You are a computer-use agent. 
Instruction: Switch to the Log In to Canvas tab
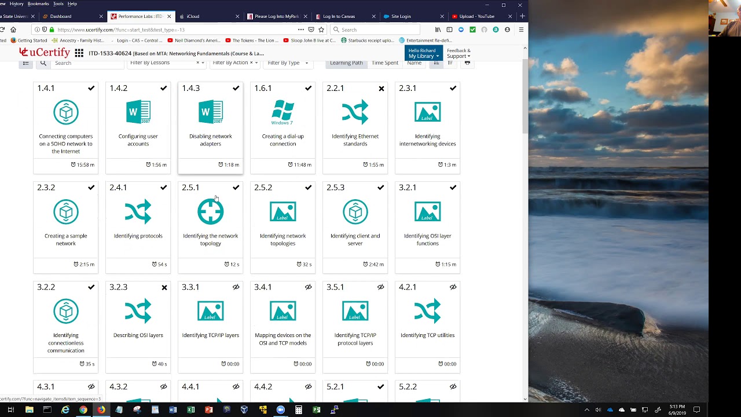(x=345, y=16)
